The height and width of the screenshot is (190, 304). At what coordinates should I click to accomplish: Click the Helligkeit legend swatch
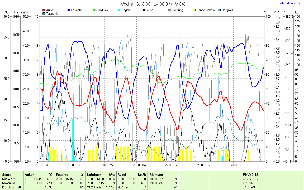click(x=219, y=10)
